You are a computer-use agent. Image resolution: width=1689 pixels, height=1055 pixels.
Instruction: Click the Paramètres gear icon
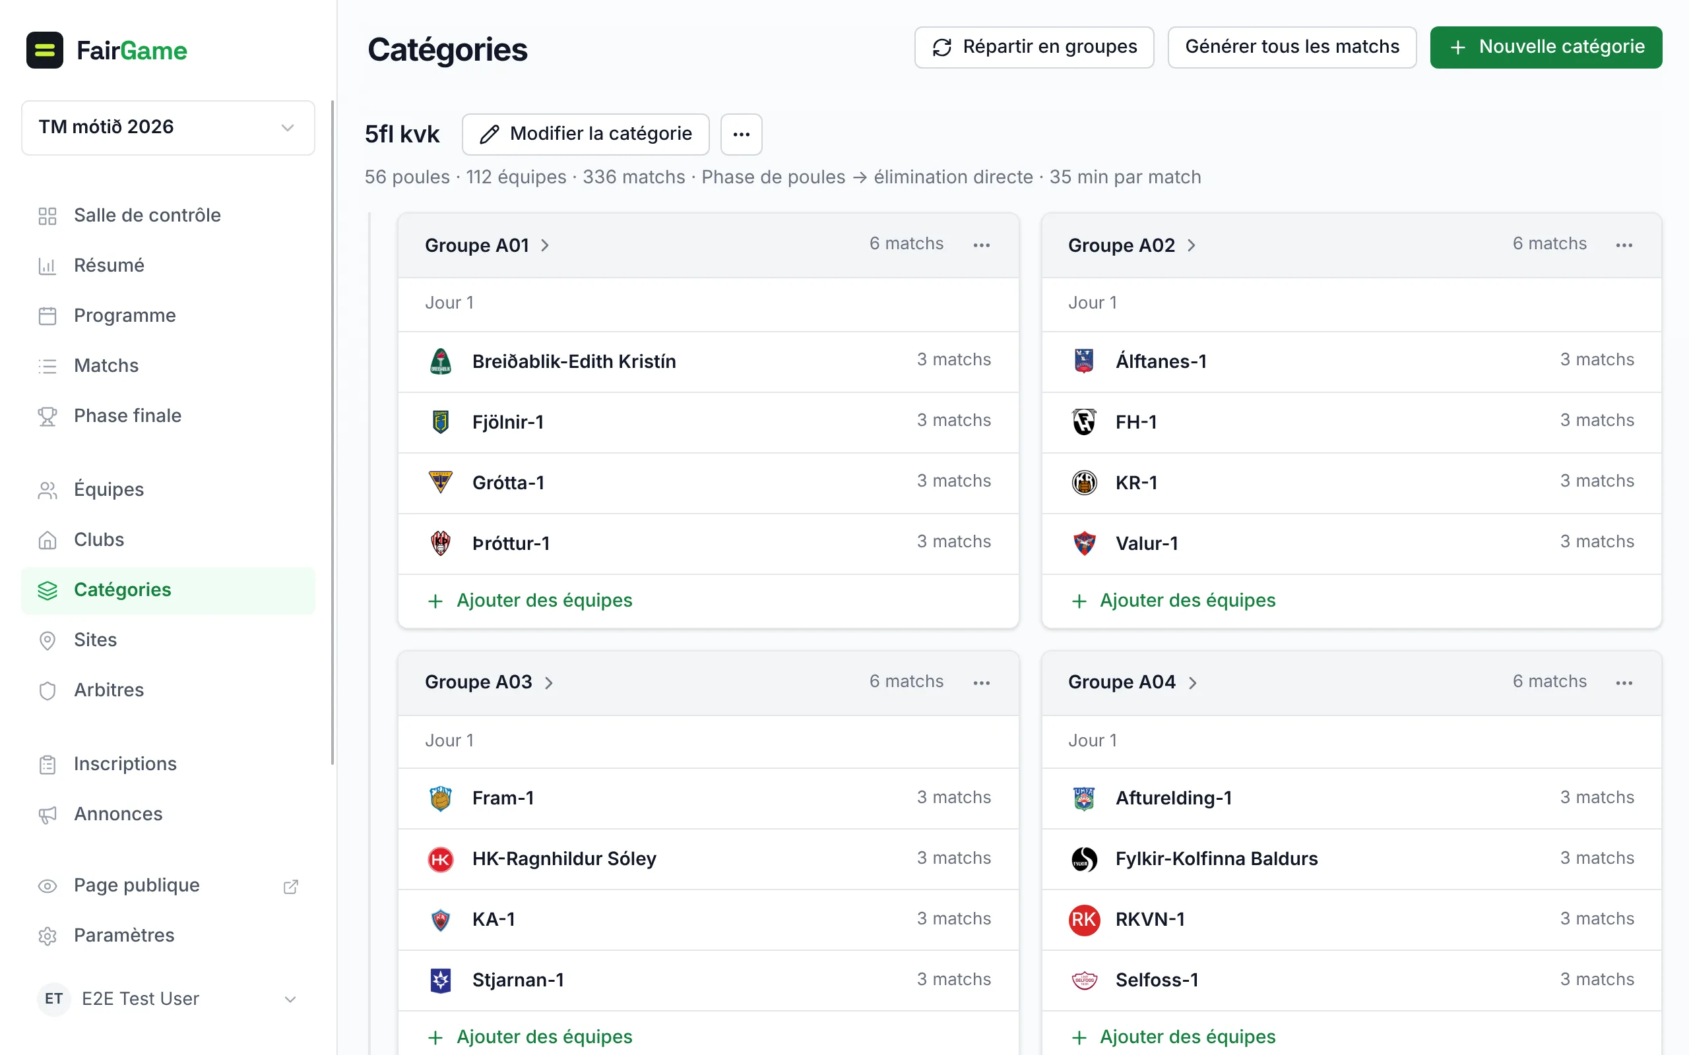(48, 936)
